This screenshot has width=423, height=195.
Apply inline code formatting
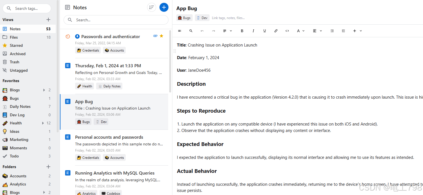point(287,31)
